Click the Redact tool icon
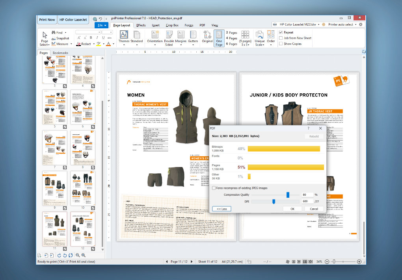This screenshot has width=402, height=280. [x=79, y=44]
